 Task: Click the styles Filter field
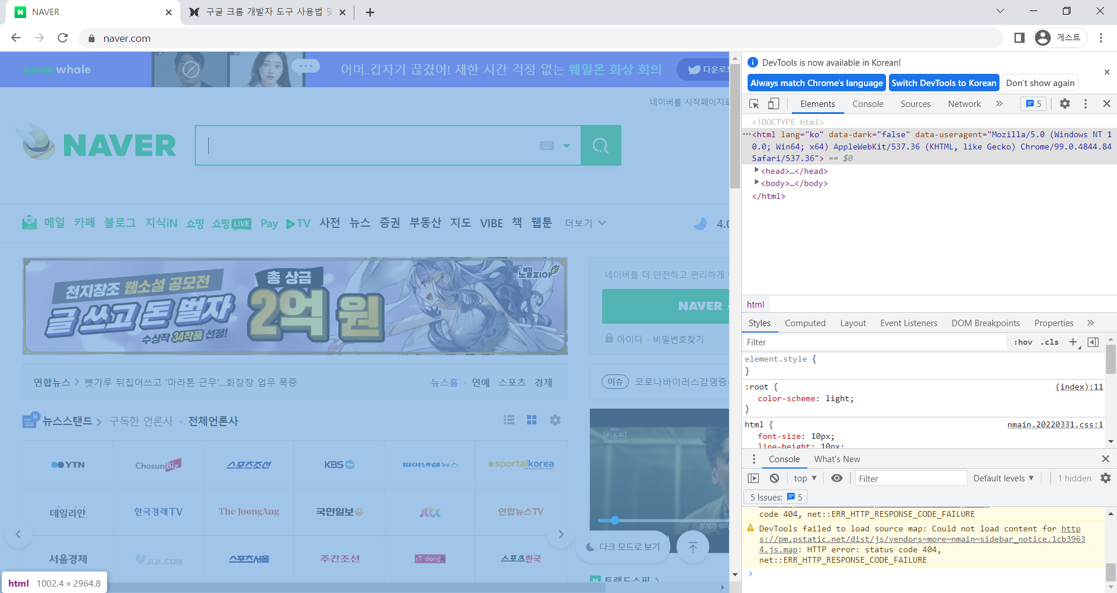(874, 342)
